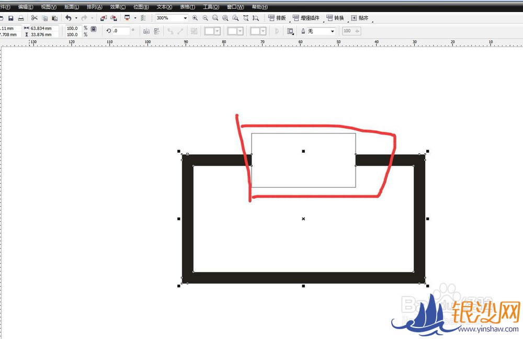The height and width of the screenshot is (339, 523).
Task: Set rotation angle in the angle input field
Action: point(121,31)
